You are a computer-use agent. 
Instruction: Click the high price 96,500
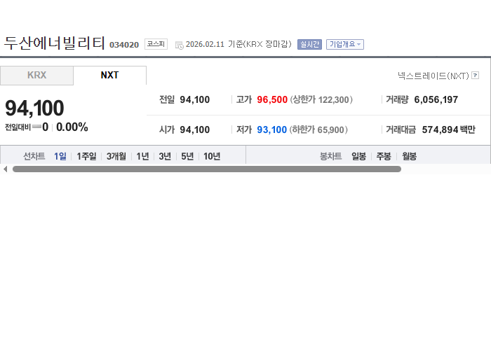(x=272, y=99)
